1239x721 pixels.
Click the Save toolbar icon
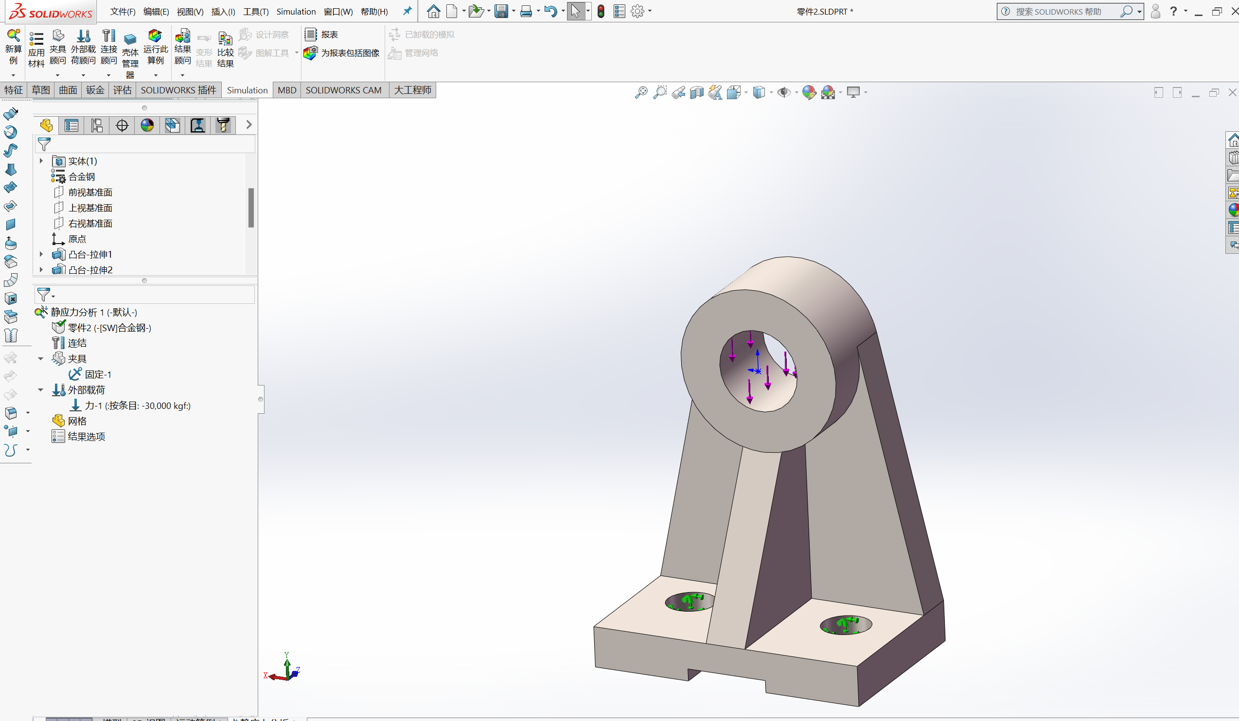coord(501,11)
